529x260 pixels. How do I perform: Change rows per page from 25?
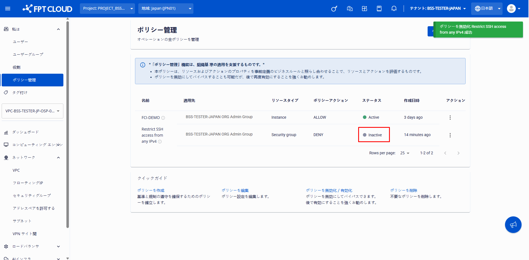pyautogui.click(x=405, y=153)
